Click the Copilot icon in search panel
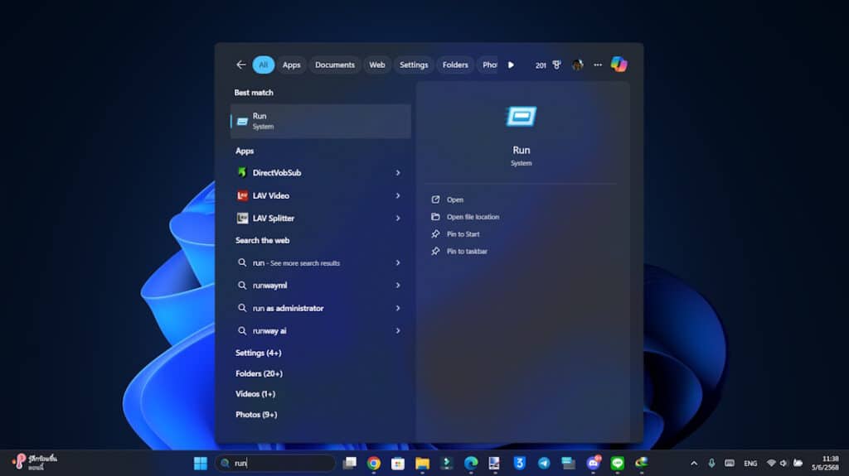849x476 pixels. coord(619,65)
